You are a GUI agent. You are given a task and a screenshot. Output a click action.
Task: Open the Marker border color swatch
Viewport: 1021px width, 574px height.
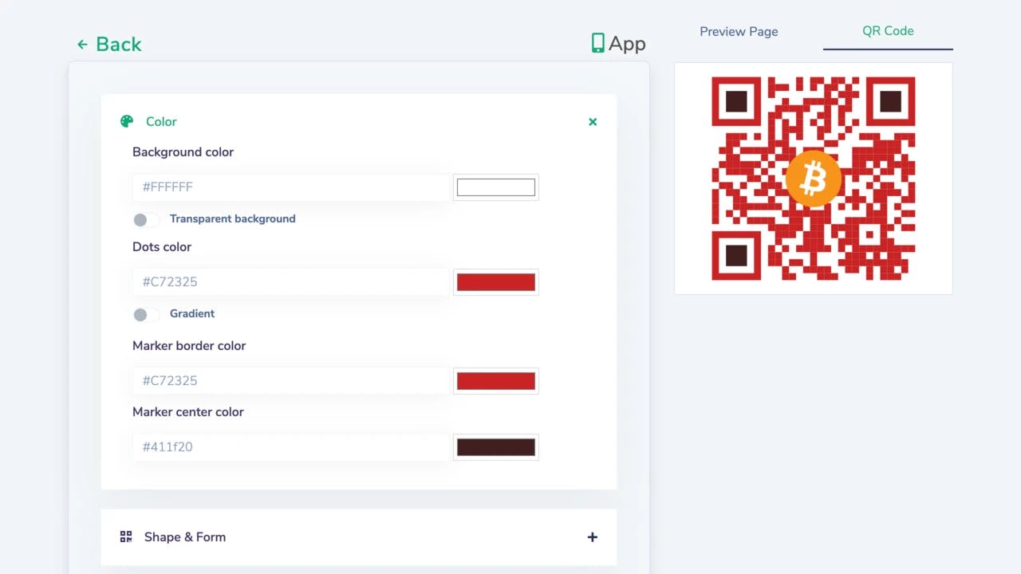click(x=495, y=381)
